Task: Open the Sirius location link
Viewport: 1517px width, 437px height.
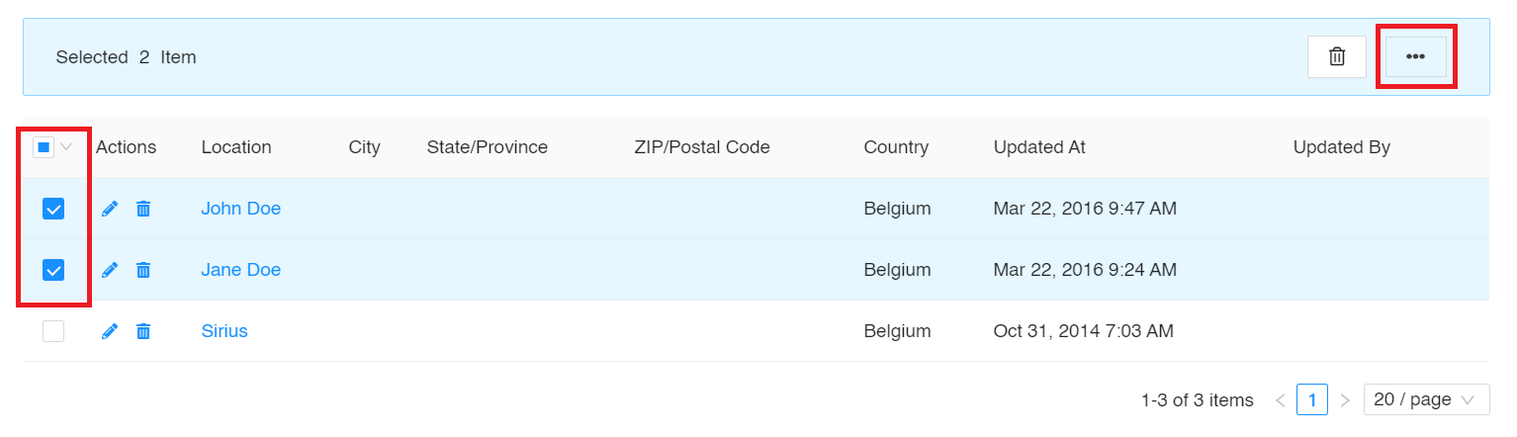Action: pyautogui.click(x=224, y=331)
